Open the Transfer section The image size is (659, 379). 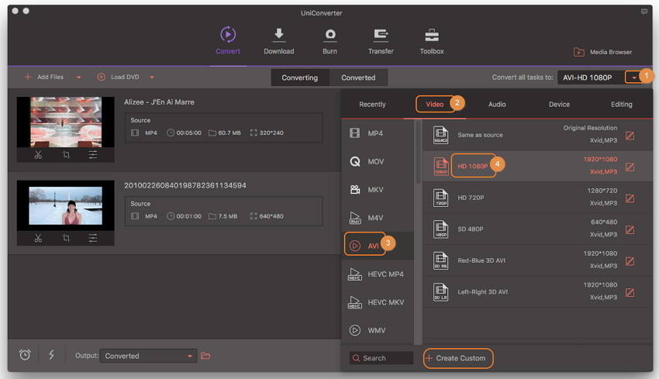tap(381, 41)
